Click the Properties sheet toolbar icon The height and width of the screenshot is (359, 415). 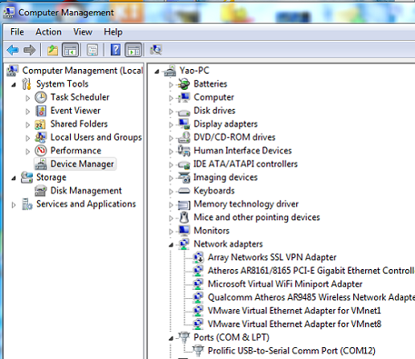click(x=93, y=50)
